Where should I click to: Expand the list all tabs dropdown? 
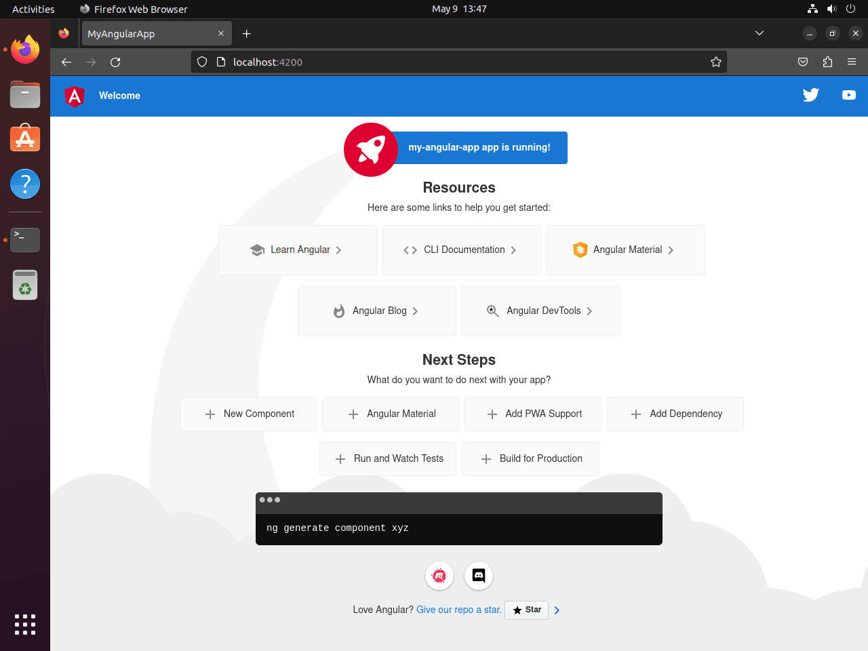point(759,33)
